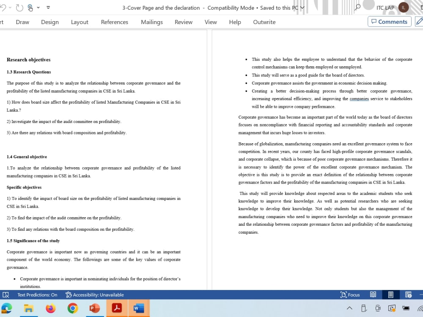Open the Layout ribbon tab
The height and width of the screenshot is (317, 423).
pyautogui.click(x=80, y=22)
